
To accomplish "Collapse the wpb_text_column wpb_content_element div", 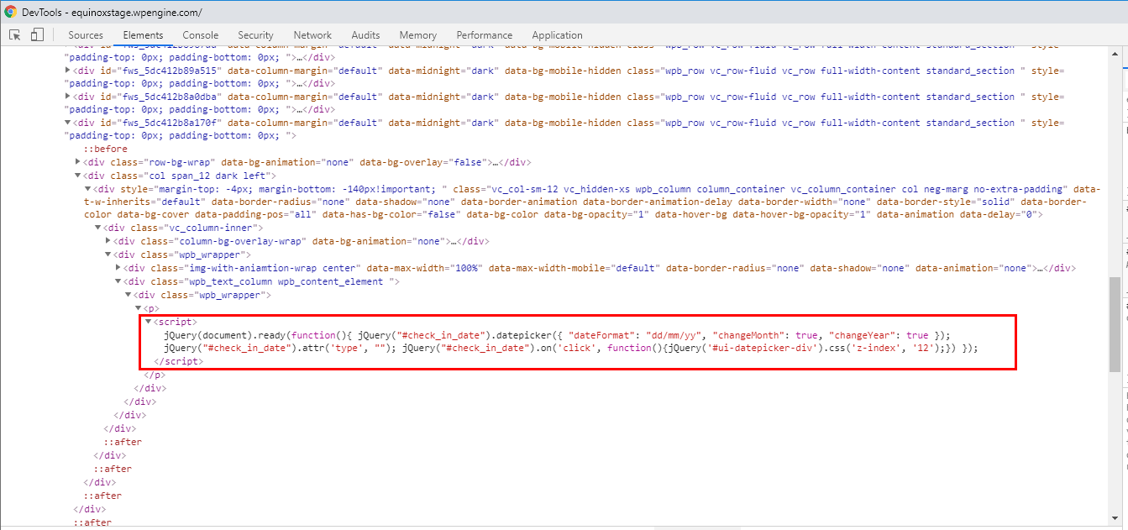I will (x=118, y=281).
